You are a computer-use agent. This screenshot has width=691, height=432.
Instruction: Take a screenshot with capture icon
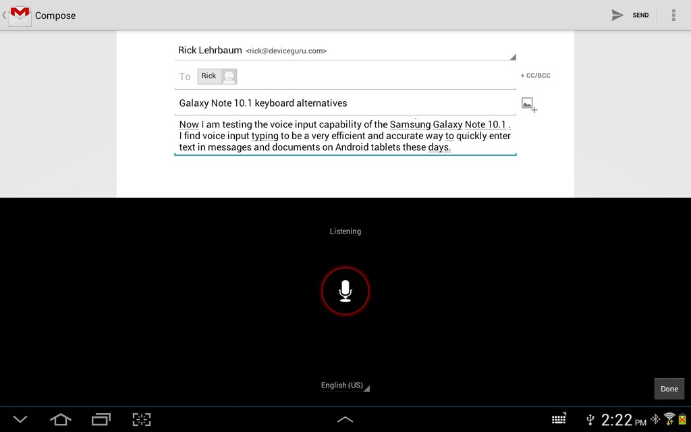[142, 419]
